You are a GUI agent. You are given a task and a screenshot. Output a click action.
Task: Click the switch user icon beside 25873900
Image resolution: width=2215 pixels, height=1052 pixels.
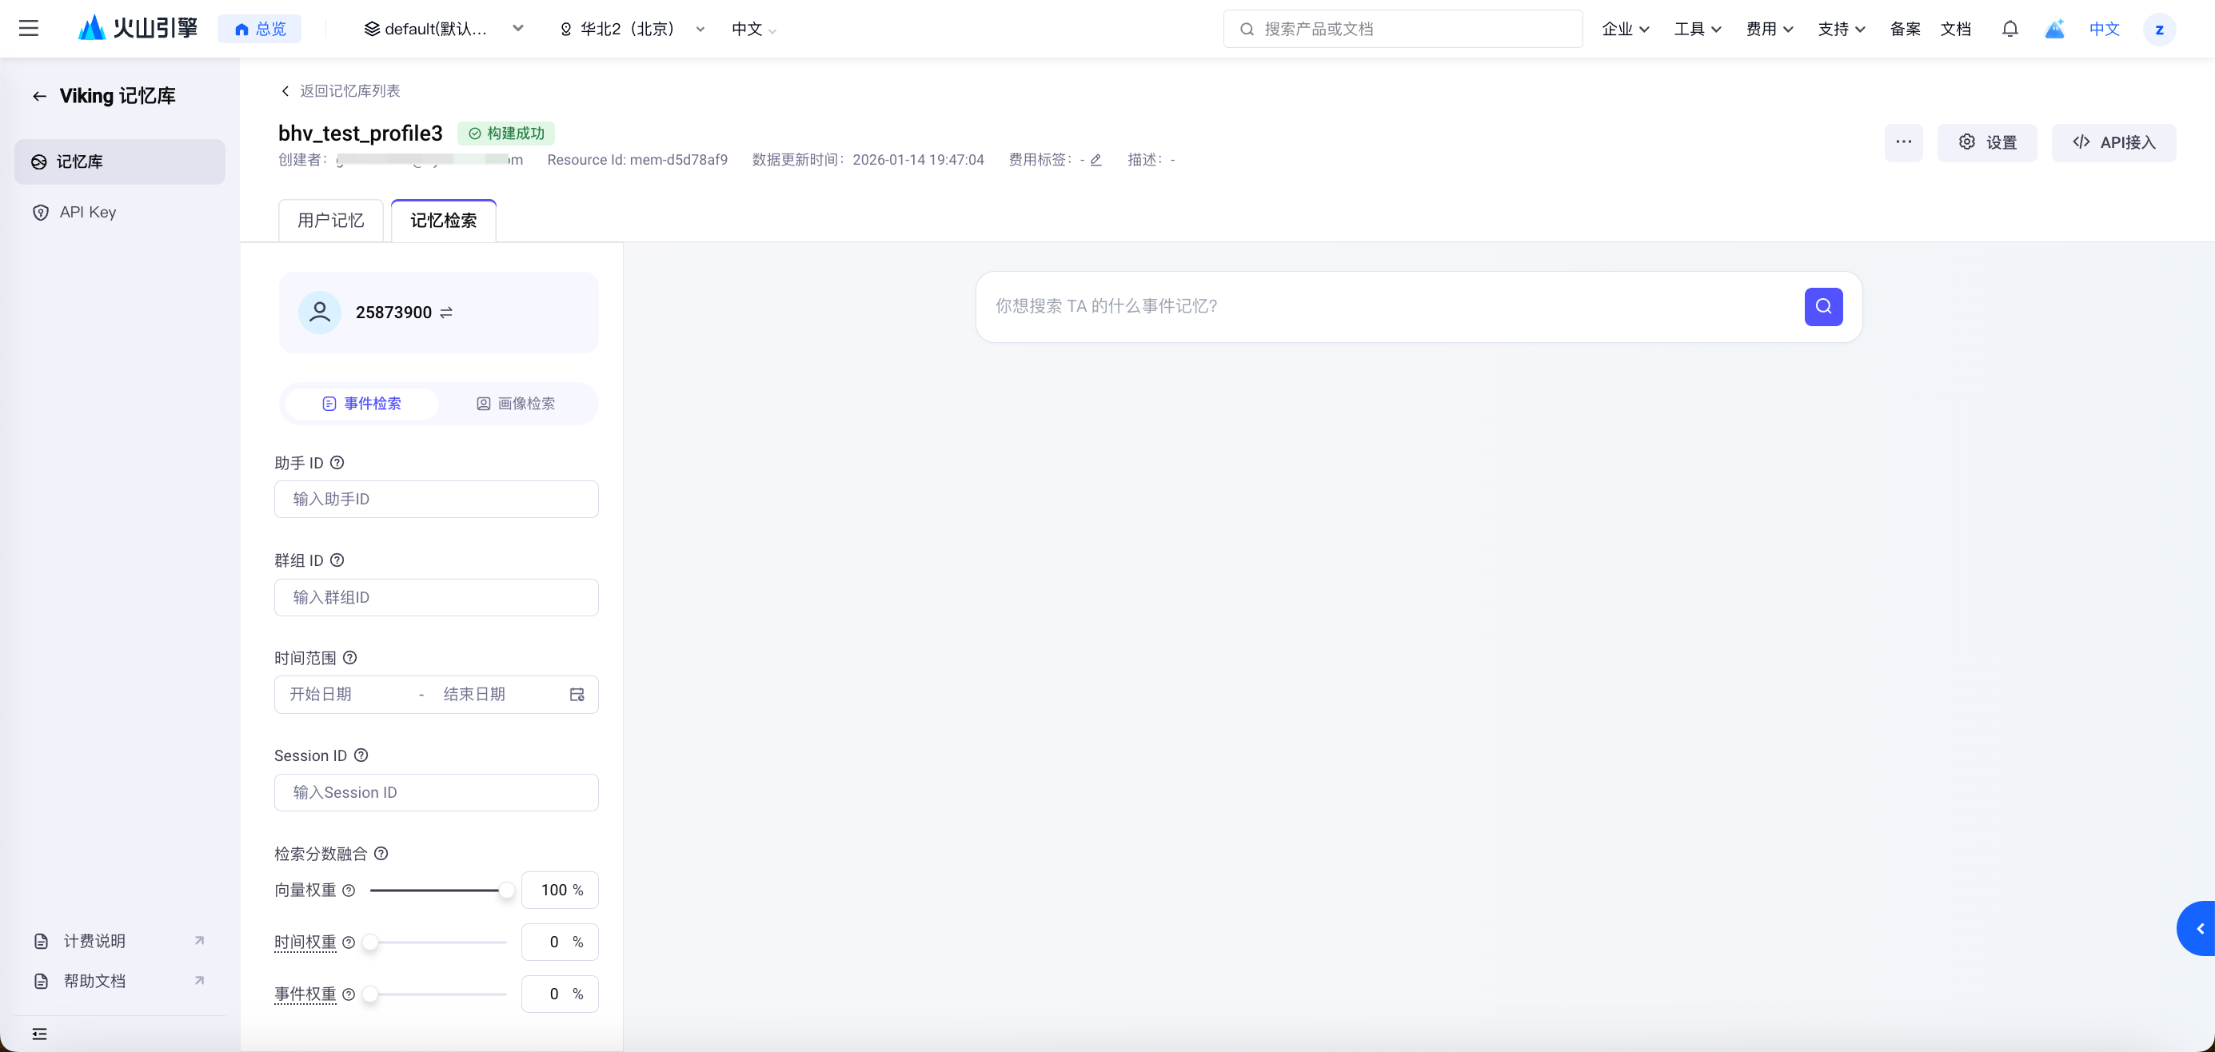(446, 313)
